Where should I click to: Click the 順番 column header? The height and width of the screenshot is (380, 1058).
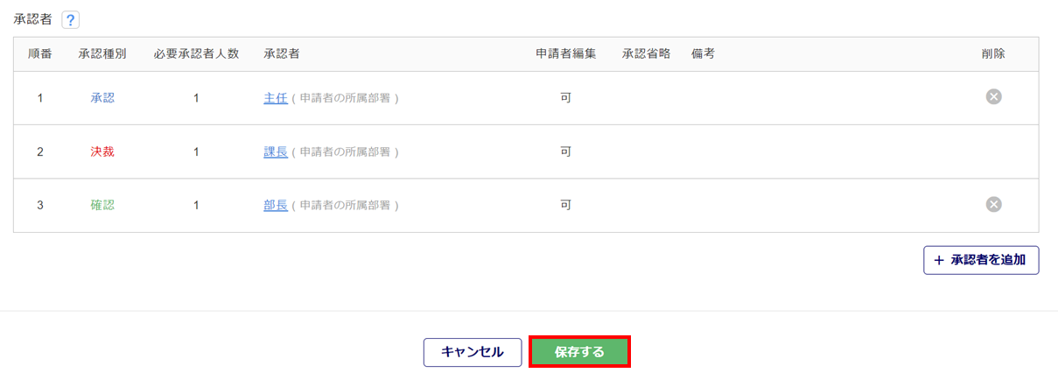(40, 53)
